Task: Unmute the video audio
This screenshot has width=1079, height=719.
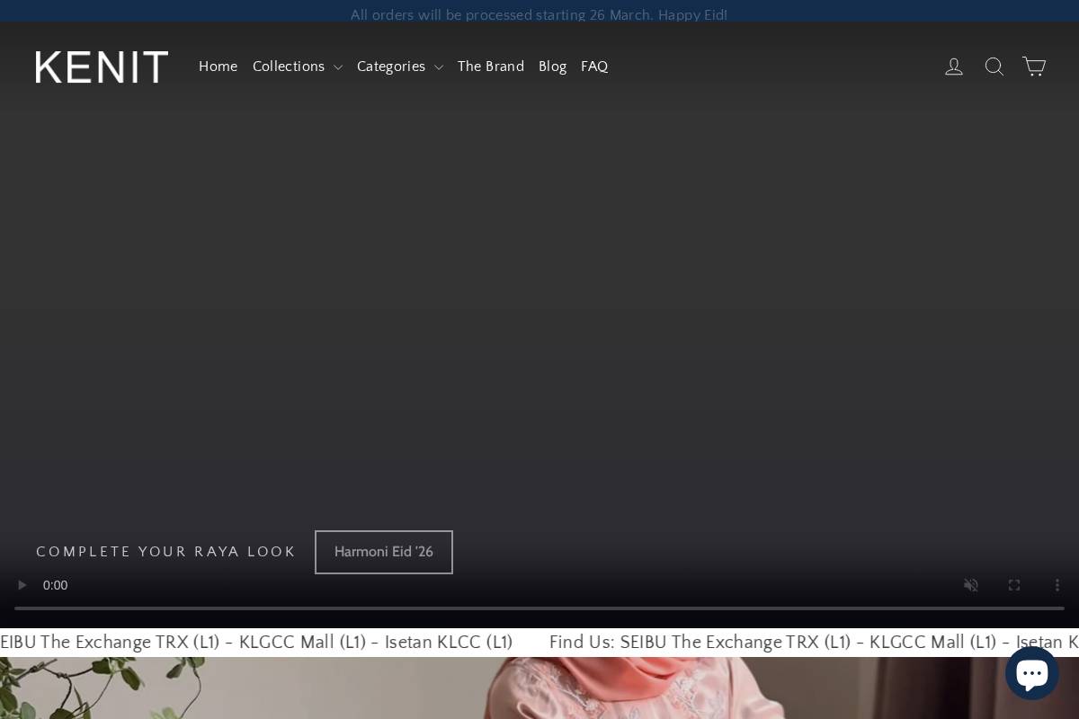Action: 971,585
